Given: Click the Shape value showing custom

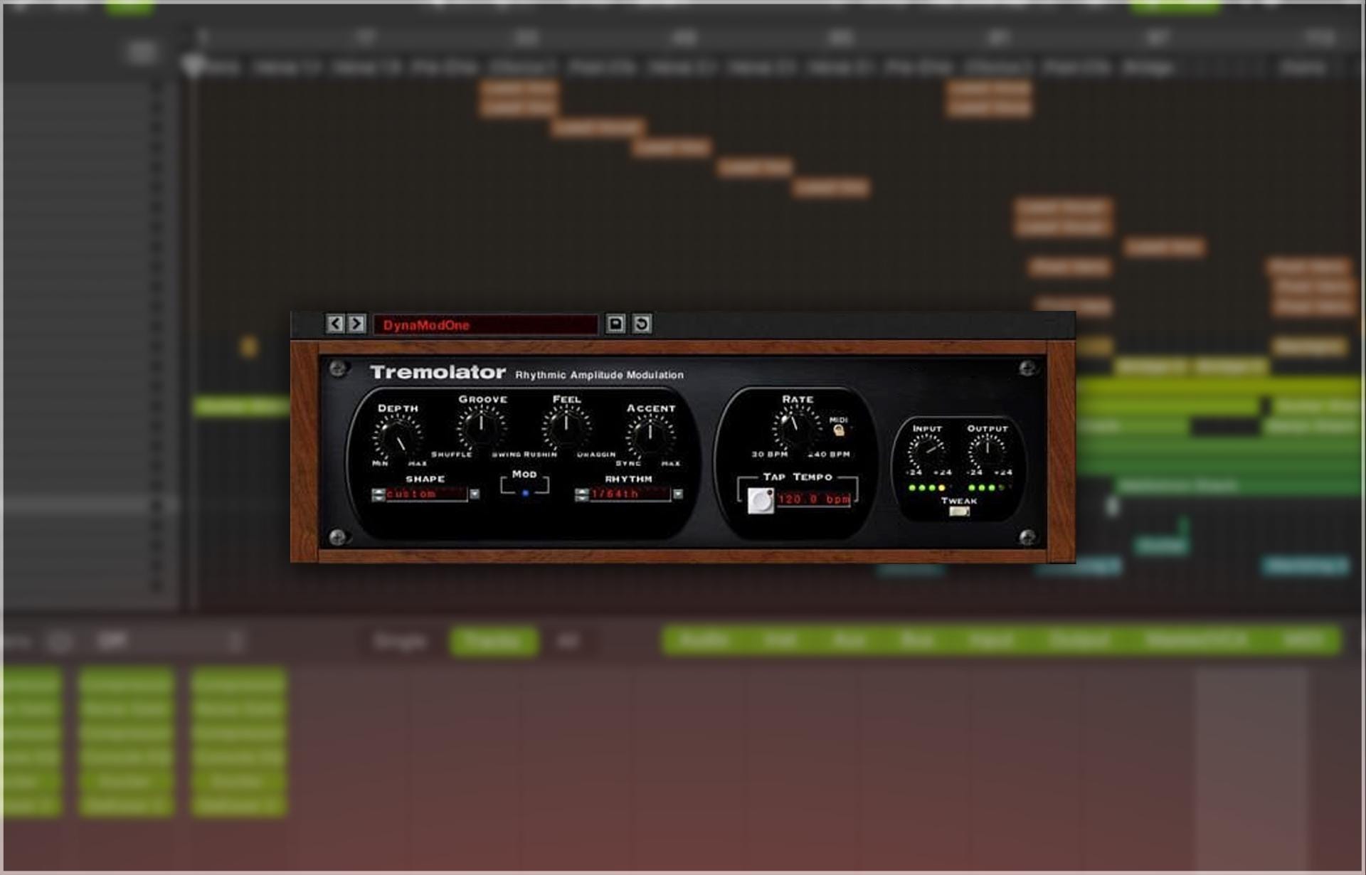Looking at the screenshot, I should (426, 494).
